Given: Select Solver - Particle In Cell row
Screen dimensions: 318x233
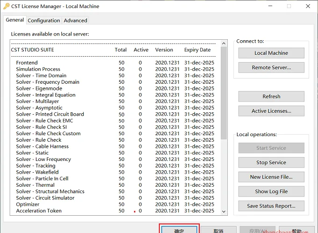Looking at the screenshot, I should tap(115, 179).
